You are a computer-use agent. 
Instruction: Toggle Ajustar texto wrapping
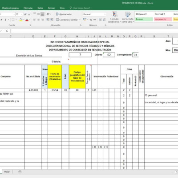coord(64,14)
